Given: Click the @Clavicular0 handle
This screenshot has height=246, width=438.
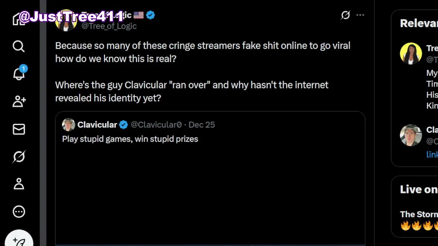Looking at the screenshot, I should [x=156, y=125].
